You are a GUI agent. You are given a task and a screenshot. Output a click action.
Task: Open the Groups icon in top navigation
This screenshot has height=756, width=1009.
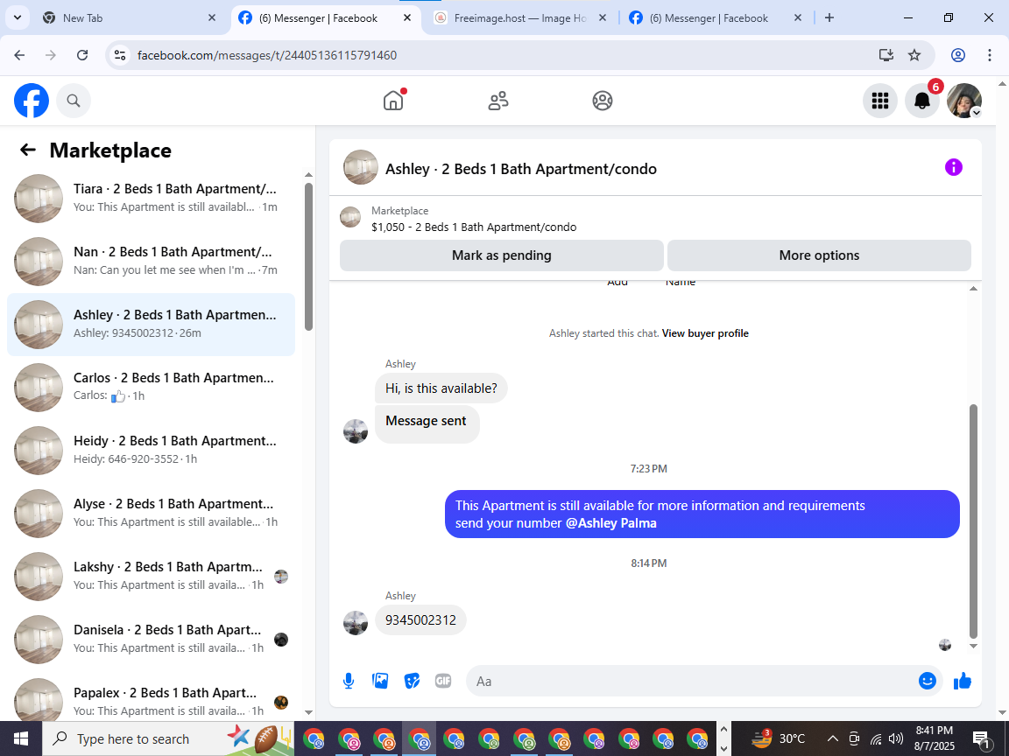tap(603, 101)
